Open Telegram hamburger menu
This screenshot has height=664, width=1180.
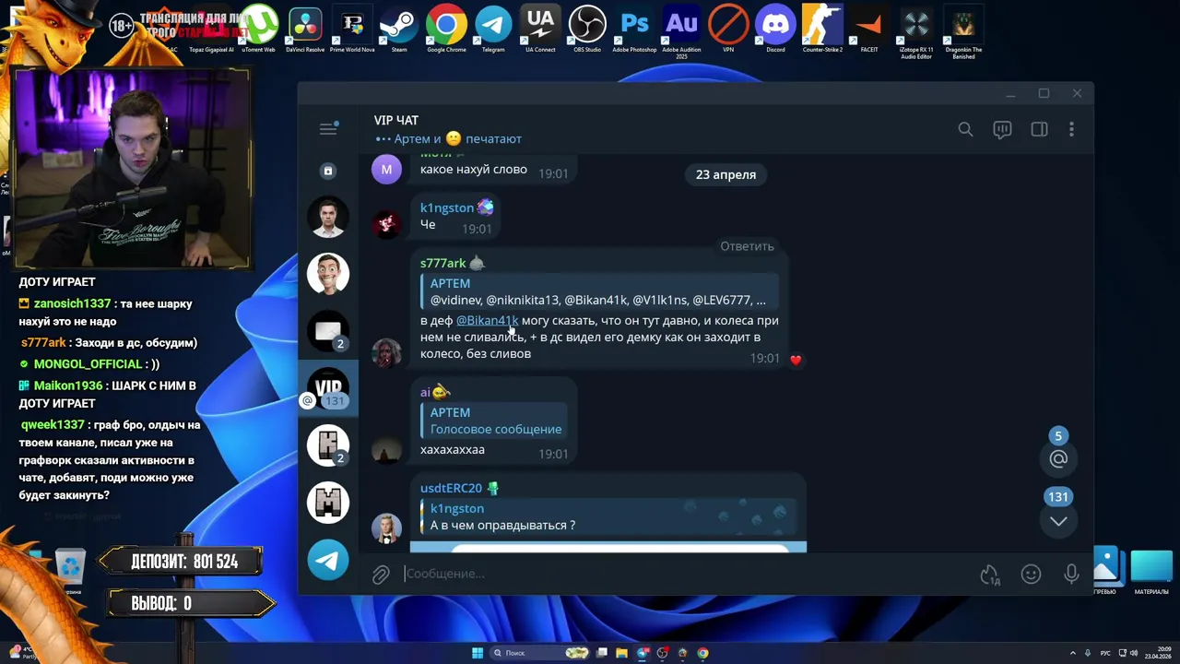tap(328, 129)
